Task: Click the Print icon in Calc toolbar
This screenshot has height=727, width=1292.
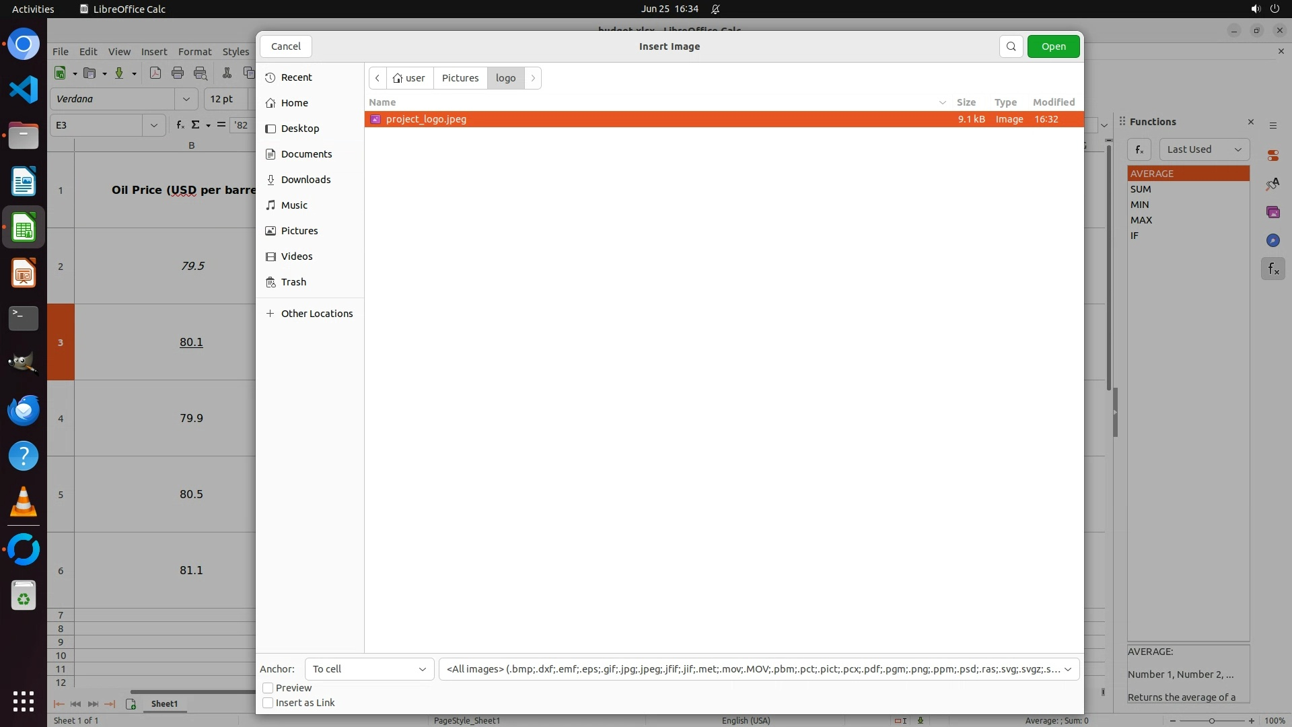Action: tap(178, 73)
